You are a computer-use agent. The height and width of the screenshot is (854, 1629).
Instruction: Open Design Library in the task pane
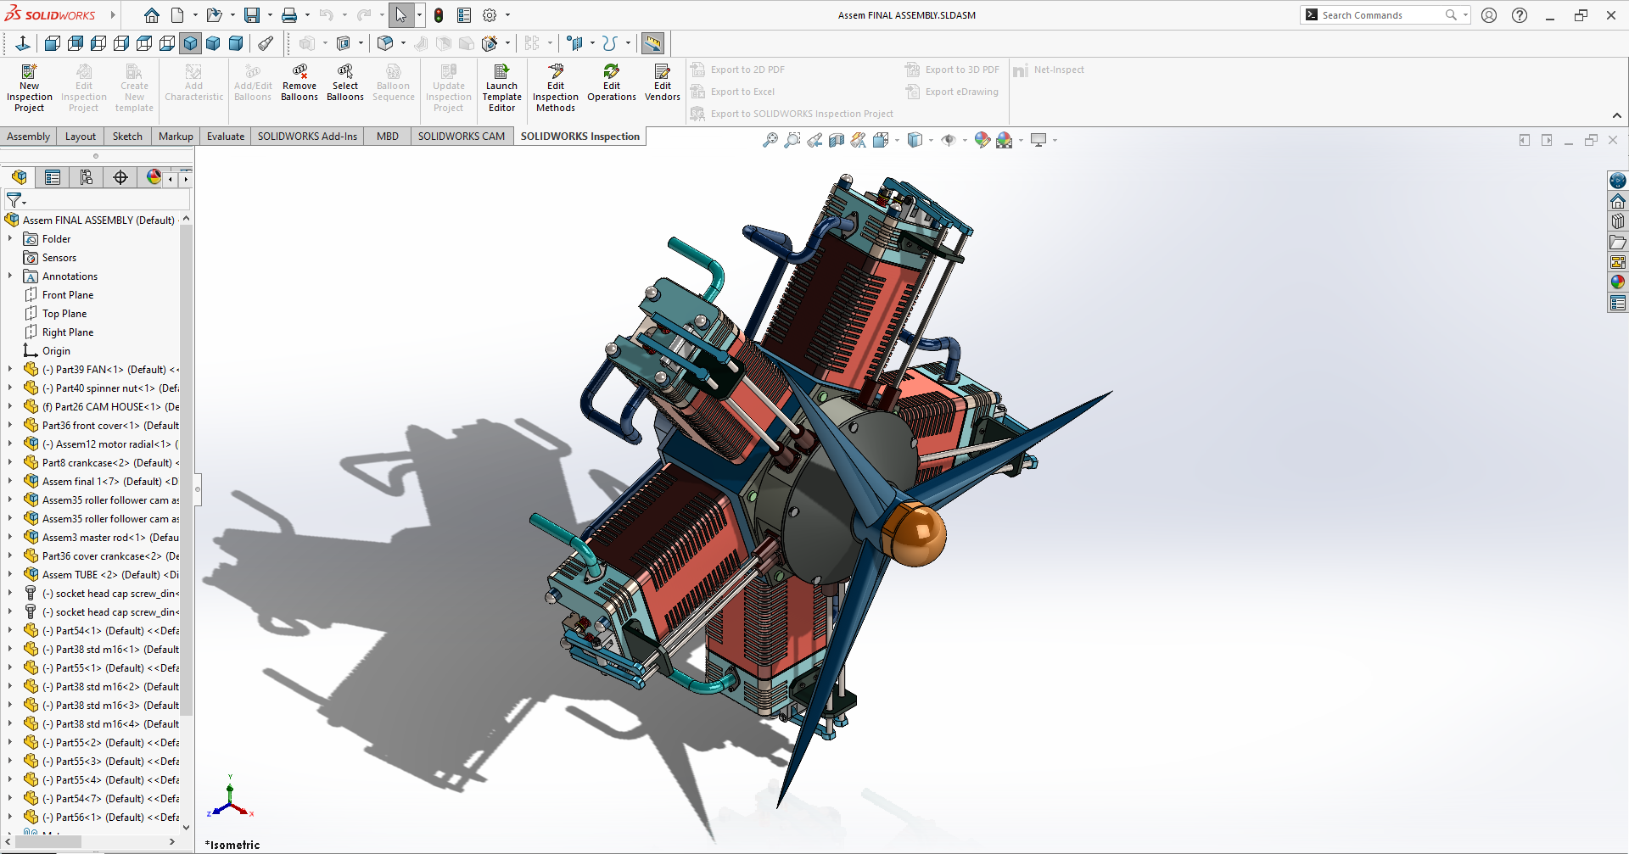click(1617, 221)
